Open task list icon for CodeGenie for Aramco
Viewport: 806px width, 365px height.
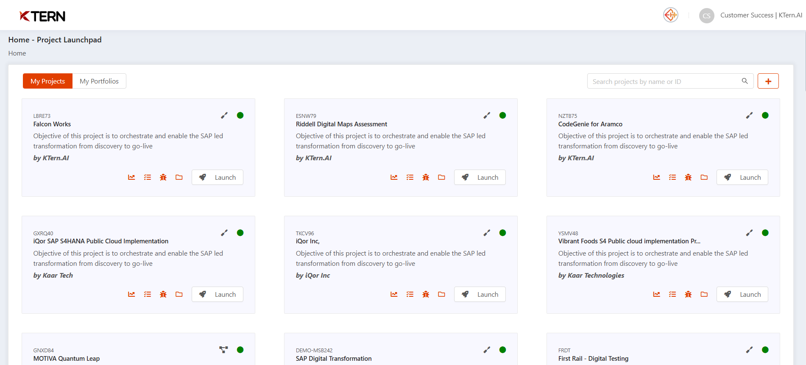click(x=672, y=177)
